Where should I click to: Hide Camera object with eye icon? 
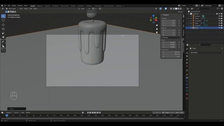[219, 16]
